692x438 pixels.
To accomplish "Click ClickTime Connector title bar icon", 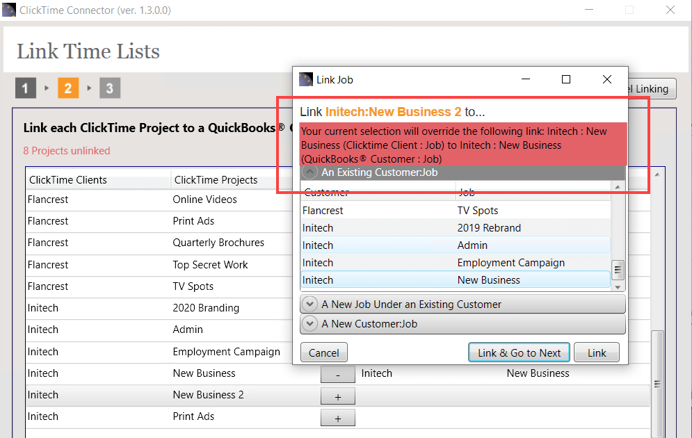I will (x=9, y=10).
